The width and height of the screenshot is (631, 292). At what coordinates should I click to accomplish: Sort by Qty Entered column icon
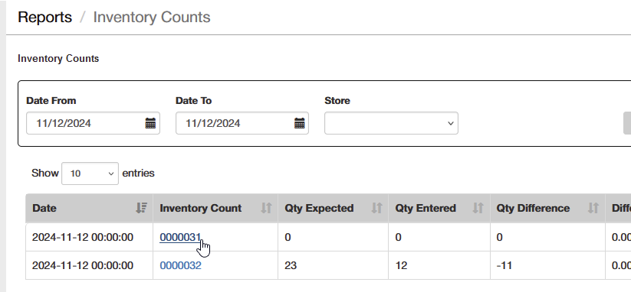tap(478, 208)
